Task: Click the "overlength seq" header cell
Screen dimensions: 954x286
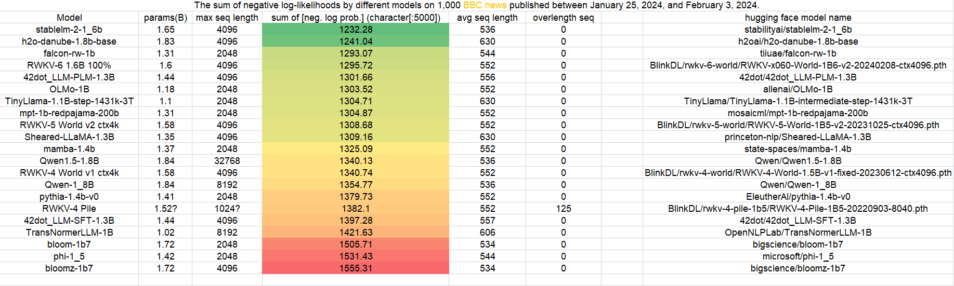Action: [x=563, y=18]
